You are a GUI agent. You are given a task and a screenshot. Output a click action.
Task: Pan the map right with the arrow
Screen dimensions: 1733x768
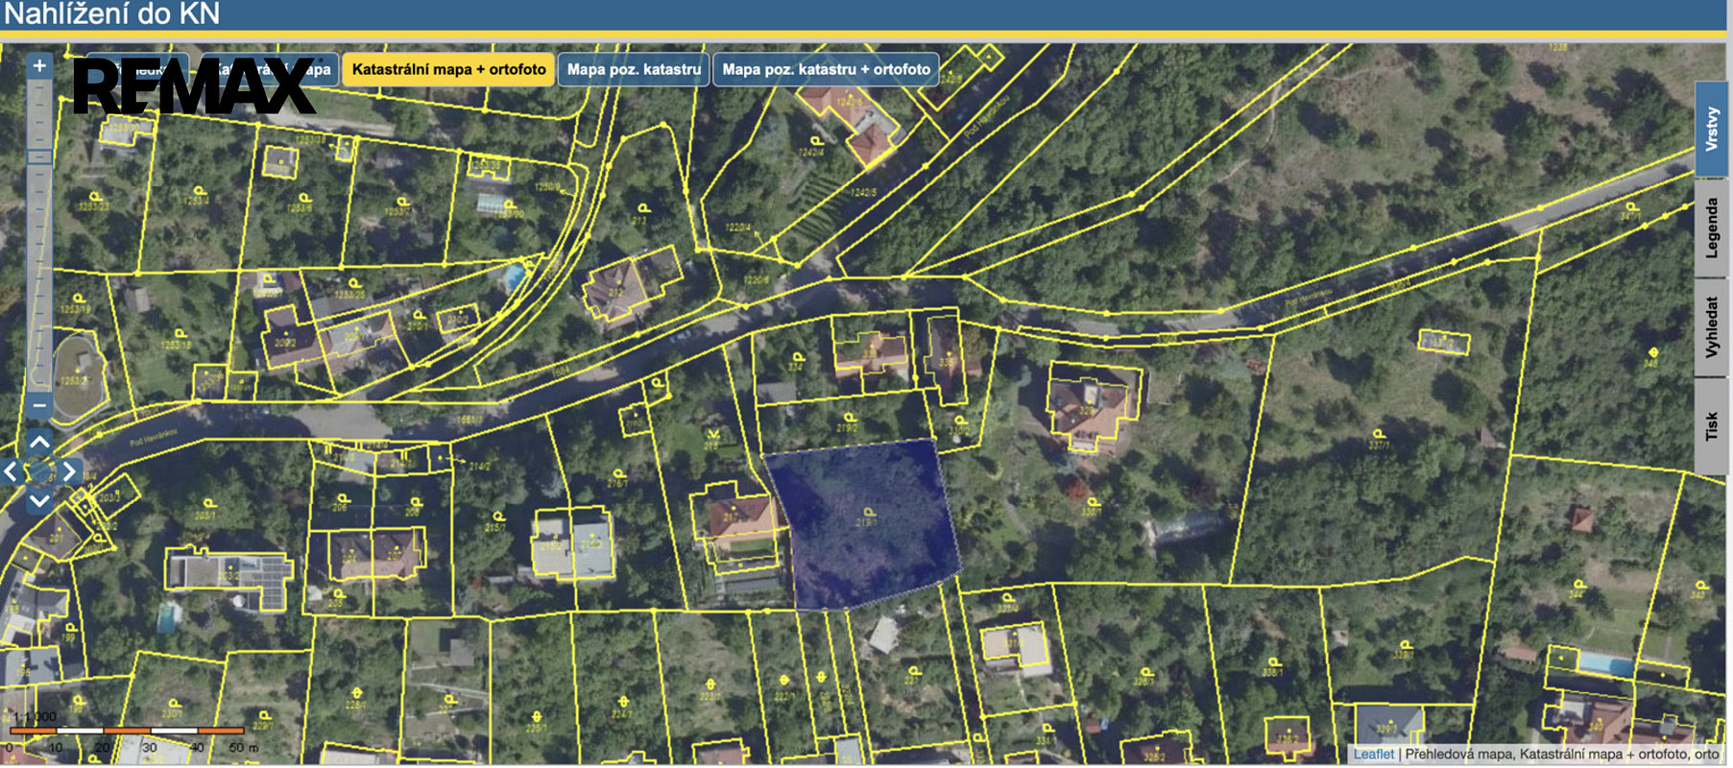(69, 471)
